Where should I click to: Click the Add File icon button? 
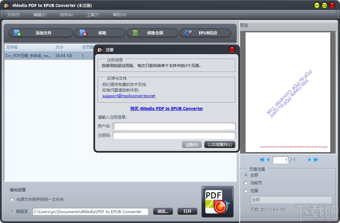click(x=41, y=33)
